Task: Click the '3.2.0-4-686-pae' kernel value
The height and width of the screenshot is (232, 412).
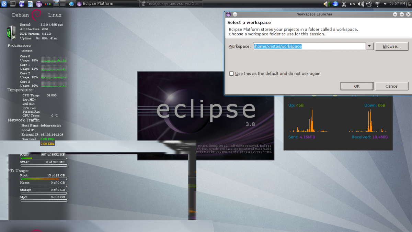Action: [51, 25]
